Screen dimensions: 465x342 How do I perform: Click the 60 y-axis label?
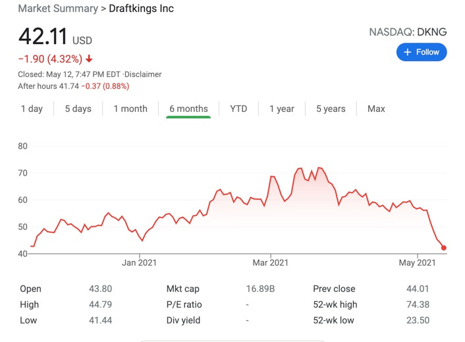coord(22,200)
